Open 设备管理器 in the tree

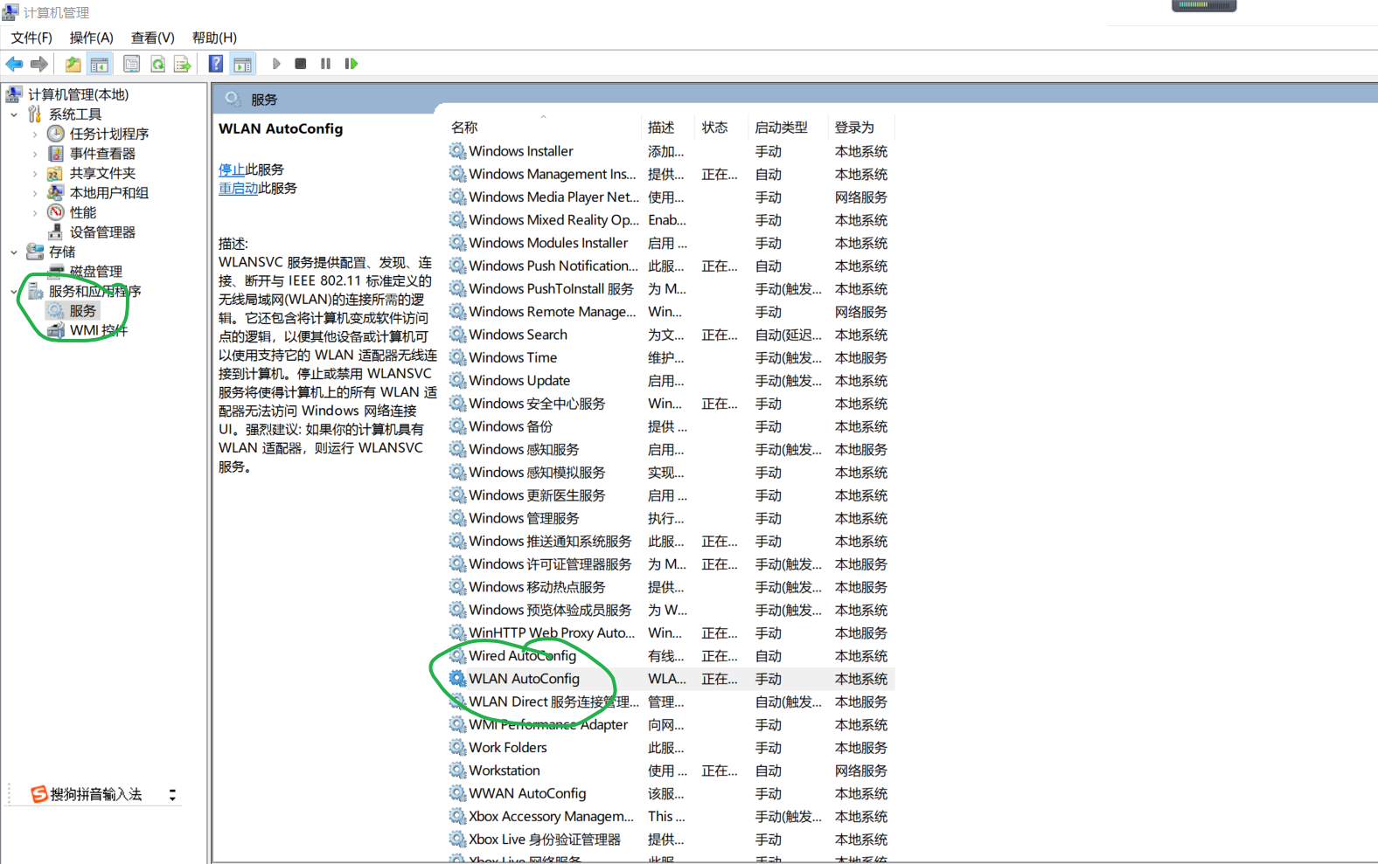click(102, 232)
